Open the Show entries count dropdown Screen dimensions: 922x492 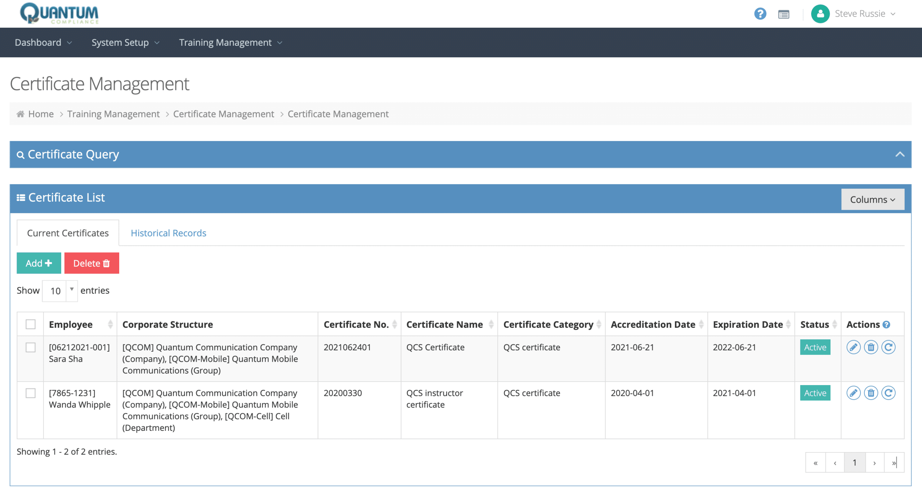[60, 291]
